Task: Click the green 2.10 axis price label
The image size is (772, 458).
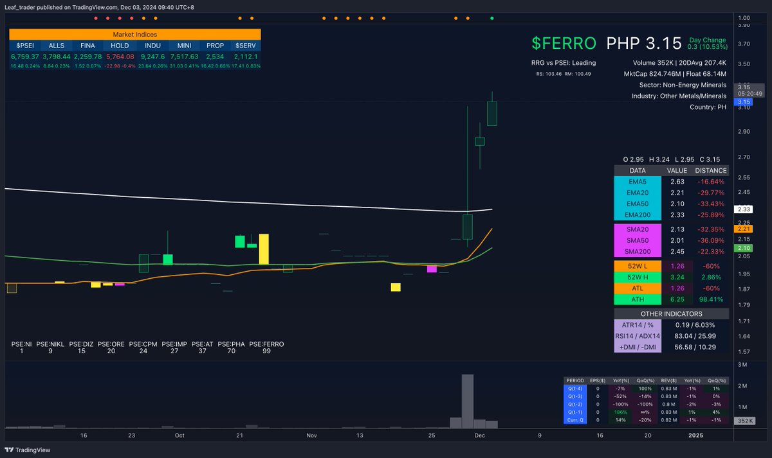Action: pos(744,248)
